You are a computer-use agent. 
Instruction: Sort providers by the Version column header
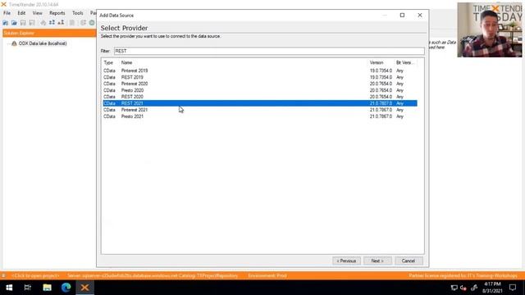[x=377, y=62]
